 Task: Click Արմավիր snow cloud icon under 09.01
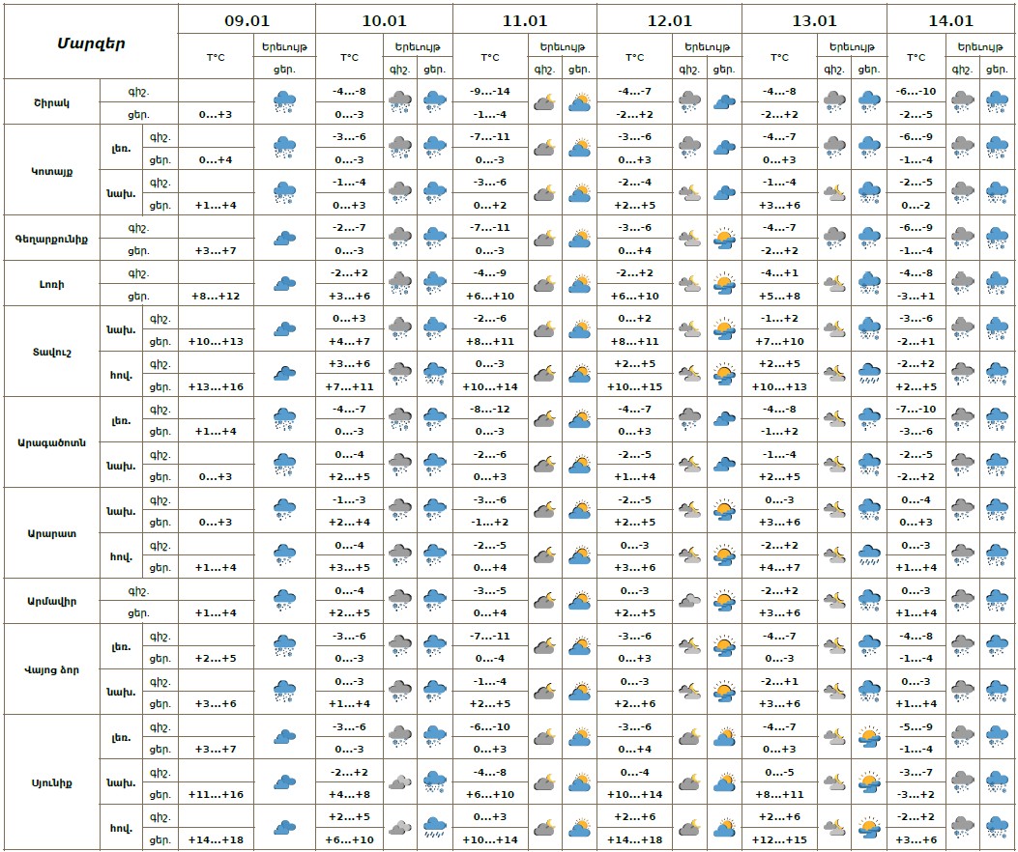[x=285, y=601]
